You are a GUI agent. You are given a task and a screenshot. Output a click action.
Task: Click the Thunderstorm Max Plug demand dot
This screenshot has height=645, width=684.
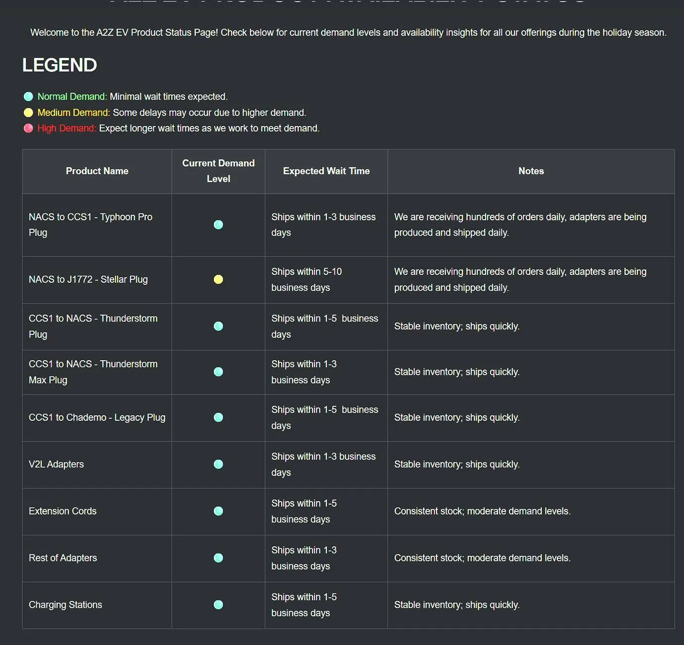218,372
